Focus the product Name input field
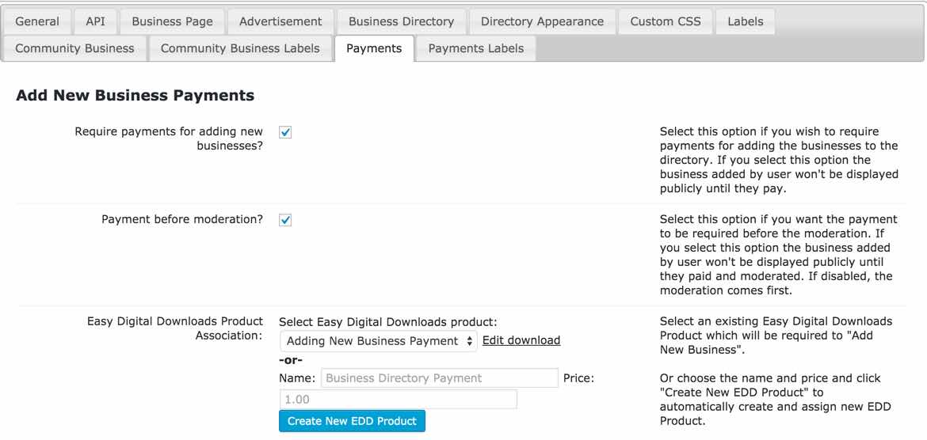 point(439,378)
